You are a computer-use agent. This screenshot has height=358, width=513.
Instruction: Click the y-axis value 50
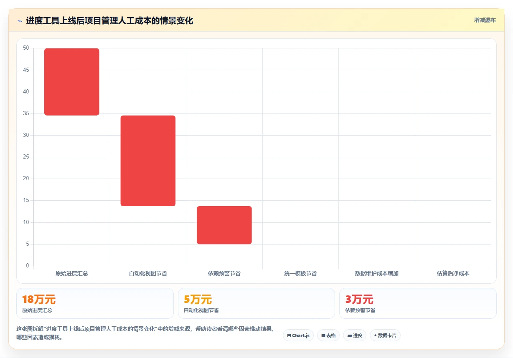[26, 48]
